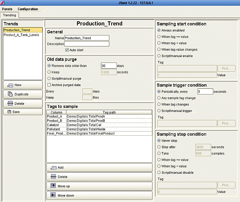Select Script/manual enable option
Viewport: 240px width, 202px height.
[x=159, y=56]
